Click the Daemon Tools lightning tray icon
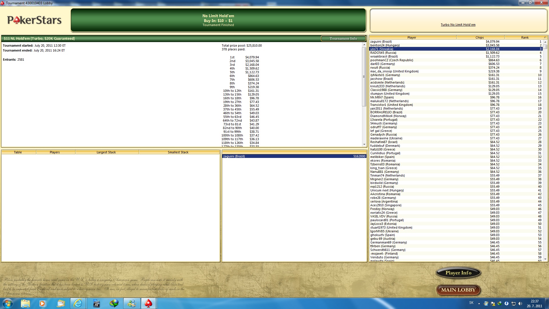The image size is (549, 309). [x=506, y=304]
